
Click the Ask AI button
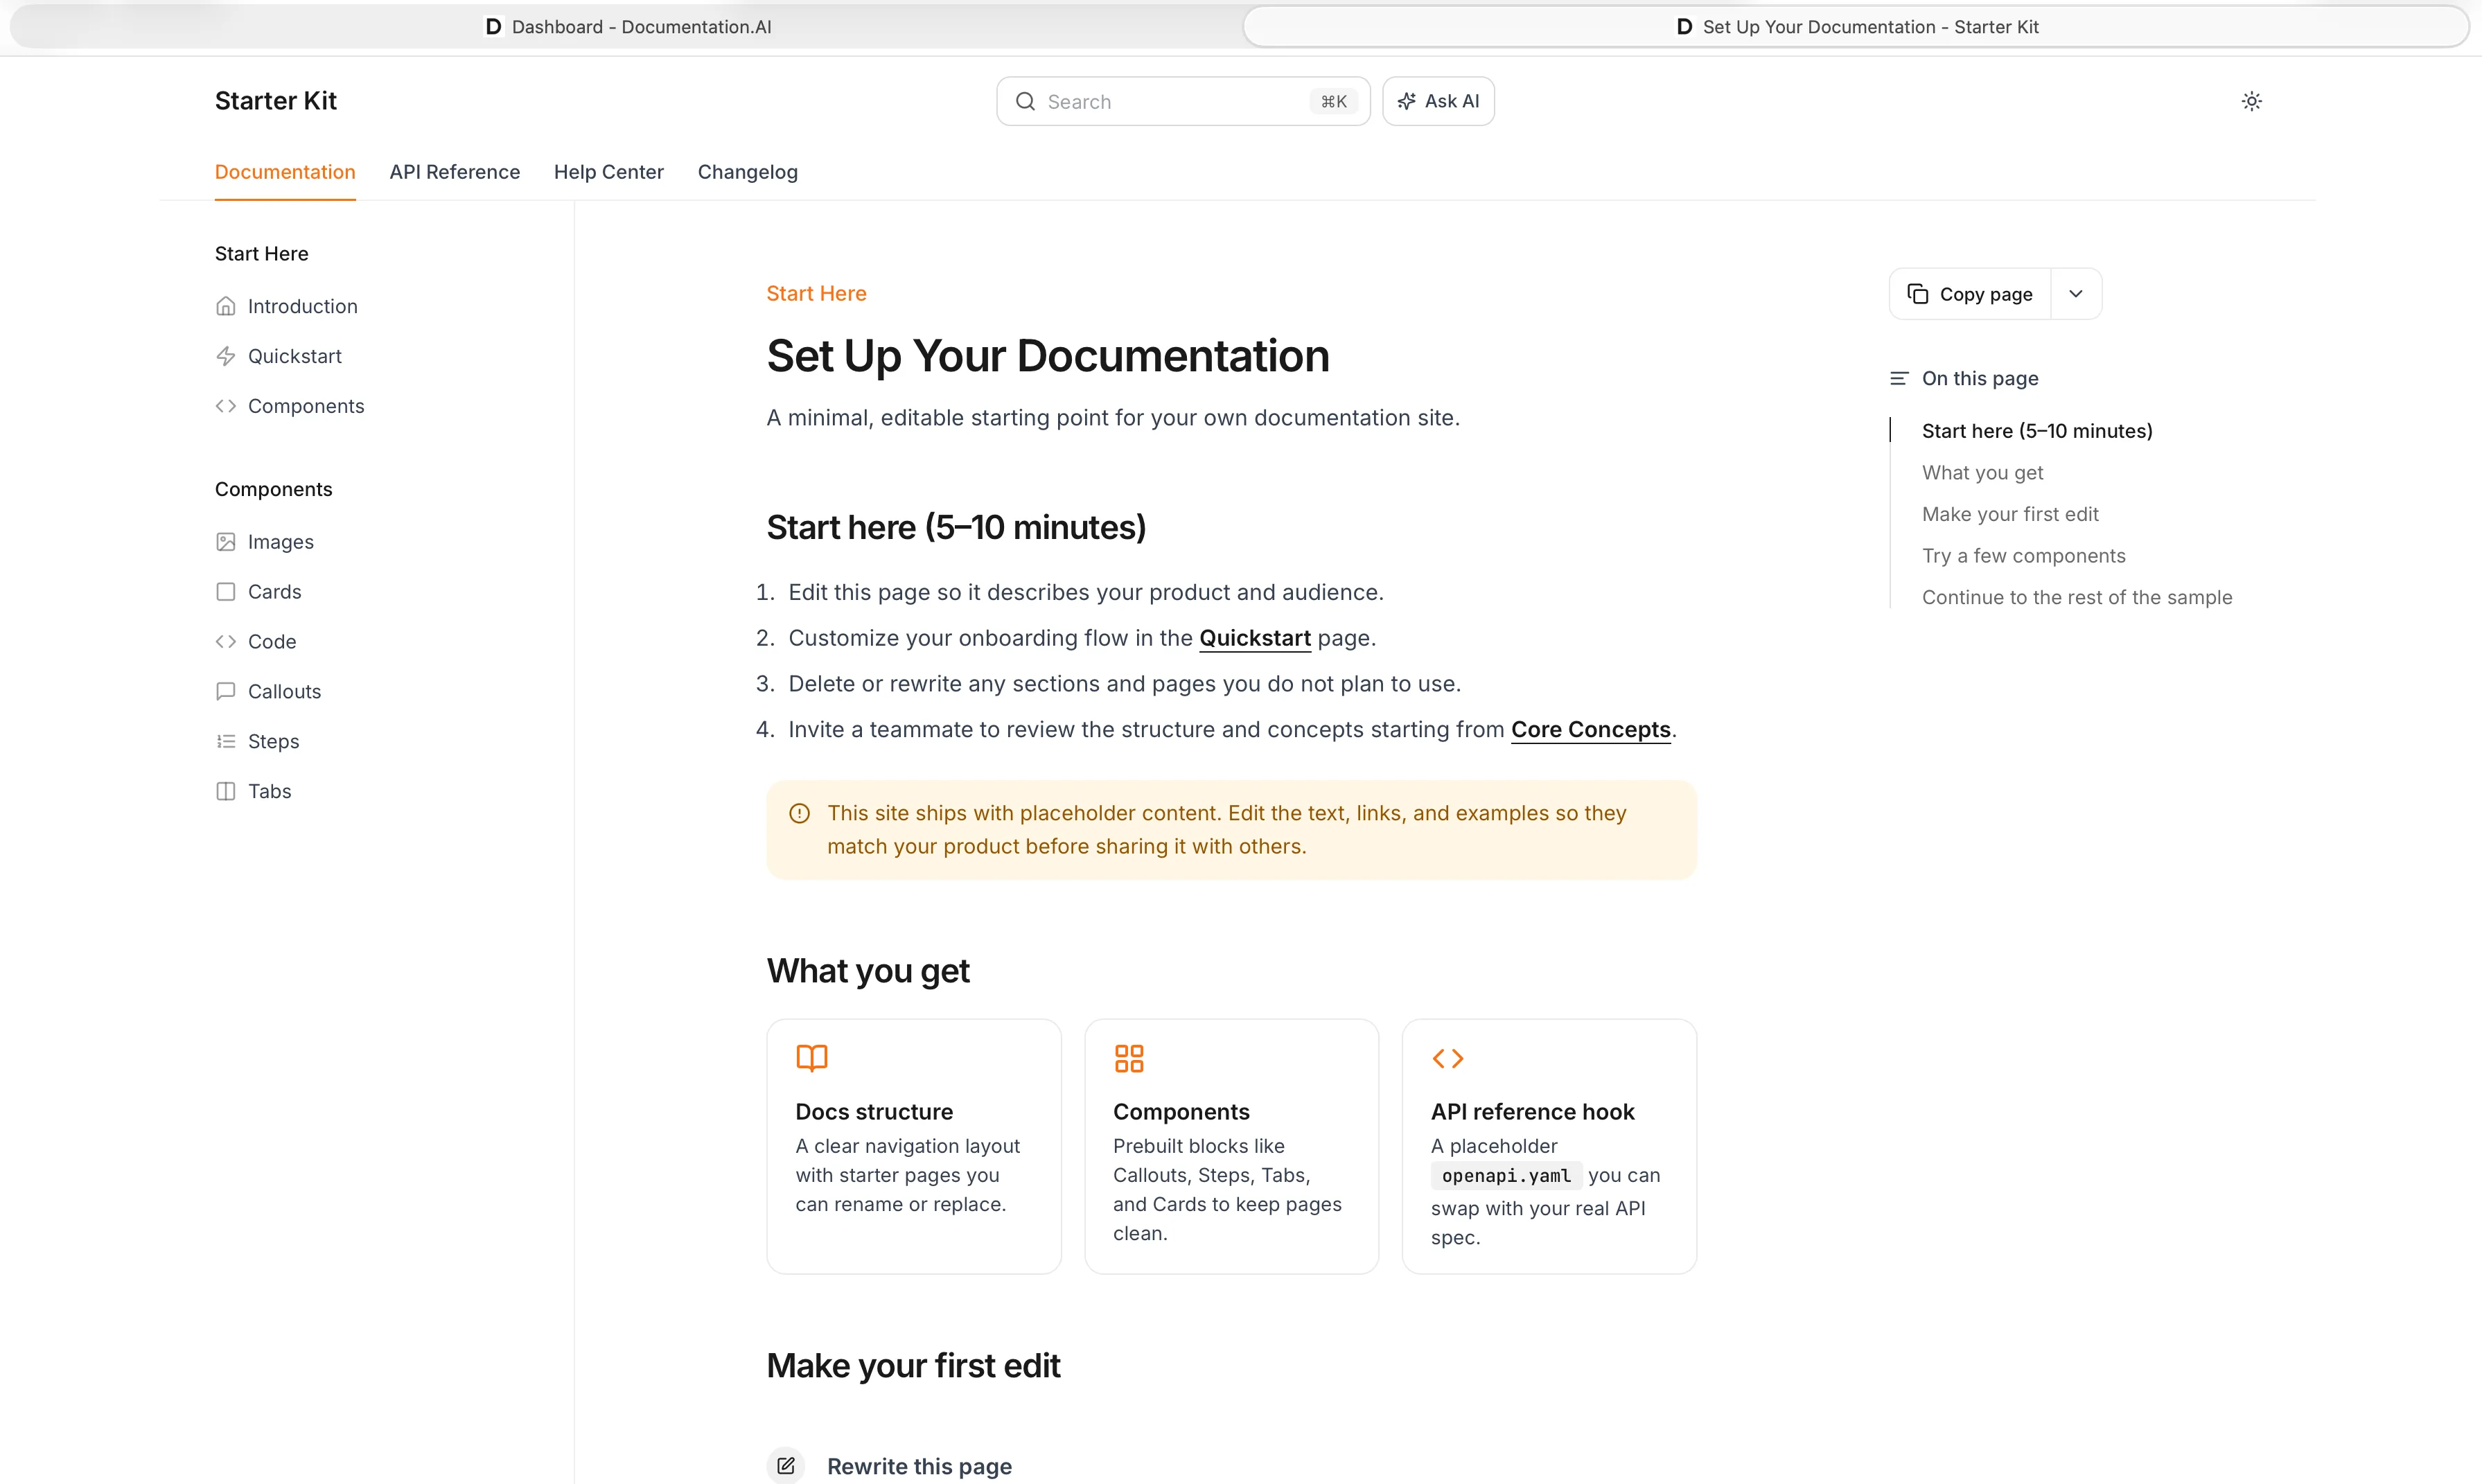1438,101
